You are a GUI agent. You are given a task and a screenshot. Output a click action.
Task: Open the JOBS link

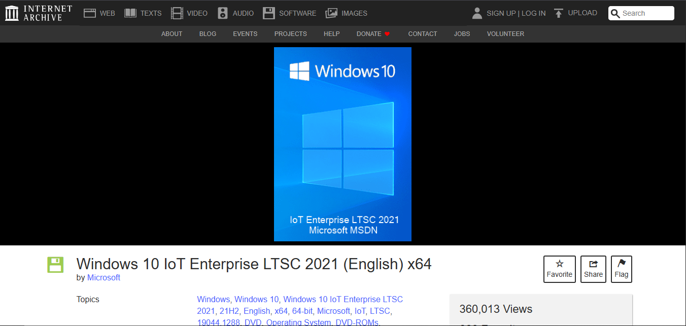click(x=462, y=34)
